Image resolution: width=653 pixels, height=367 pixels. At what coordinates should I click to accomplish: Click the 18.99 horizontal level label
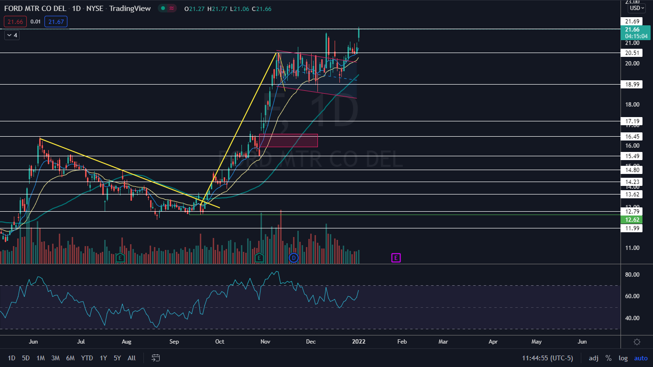tap(633, 84)
